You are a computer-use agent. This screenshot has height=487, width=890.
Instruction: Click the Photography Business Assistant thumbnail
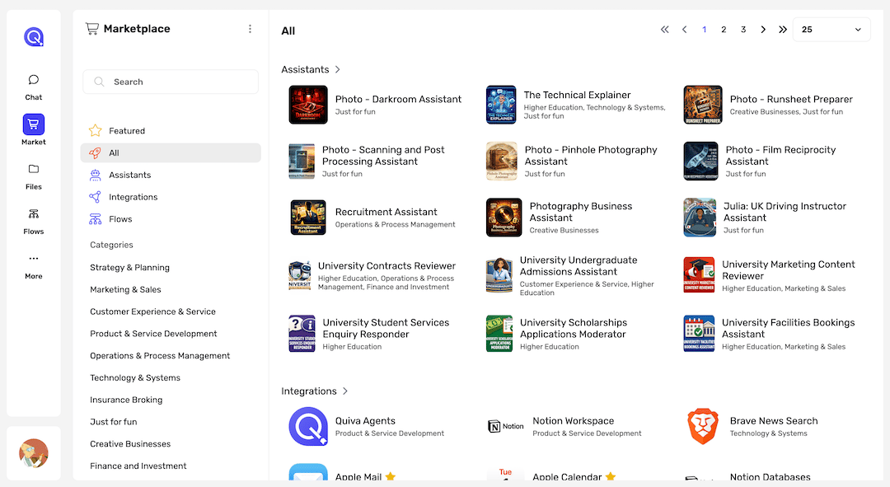504,218
